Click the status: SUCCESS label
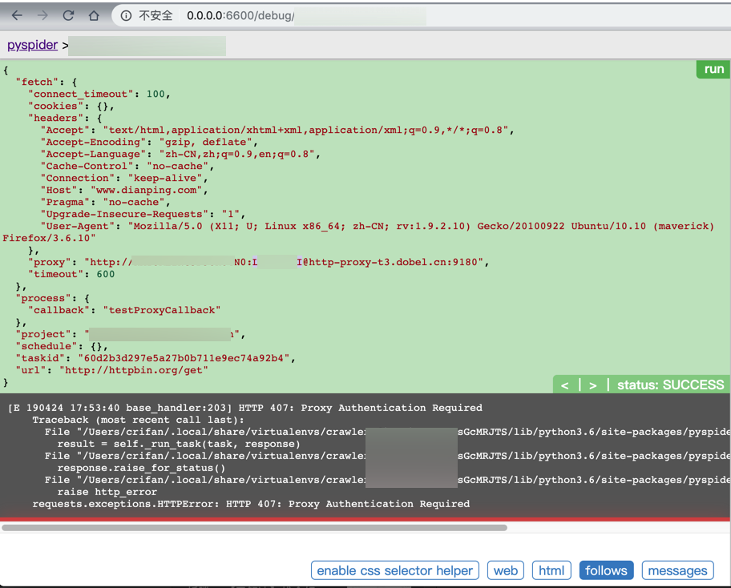731x588 pixels. (x=670, y=385)
